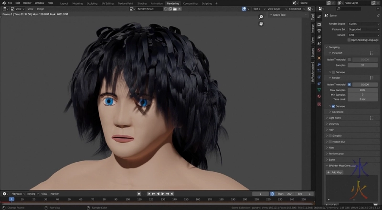Image resolution: width=382 pixels, height=210 pixels.
Task: Open the Output properties tab icon
Action: (319, 31)
